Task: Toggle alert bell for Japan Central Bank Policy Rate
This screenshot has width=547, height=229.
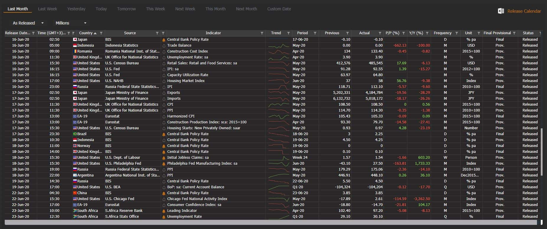Action: click(164, 40)
